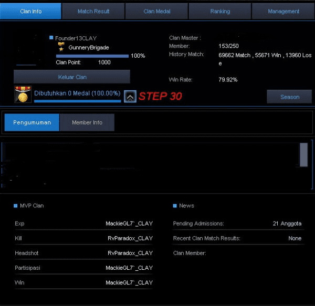
Task: Click the Clan Point 100% progress bar
Action: click(x=92, y=56)
